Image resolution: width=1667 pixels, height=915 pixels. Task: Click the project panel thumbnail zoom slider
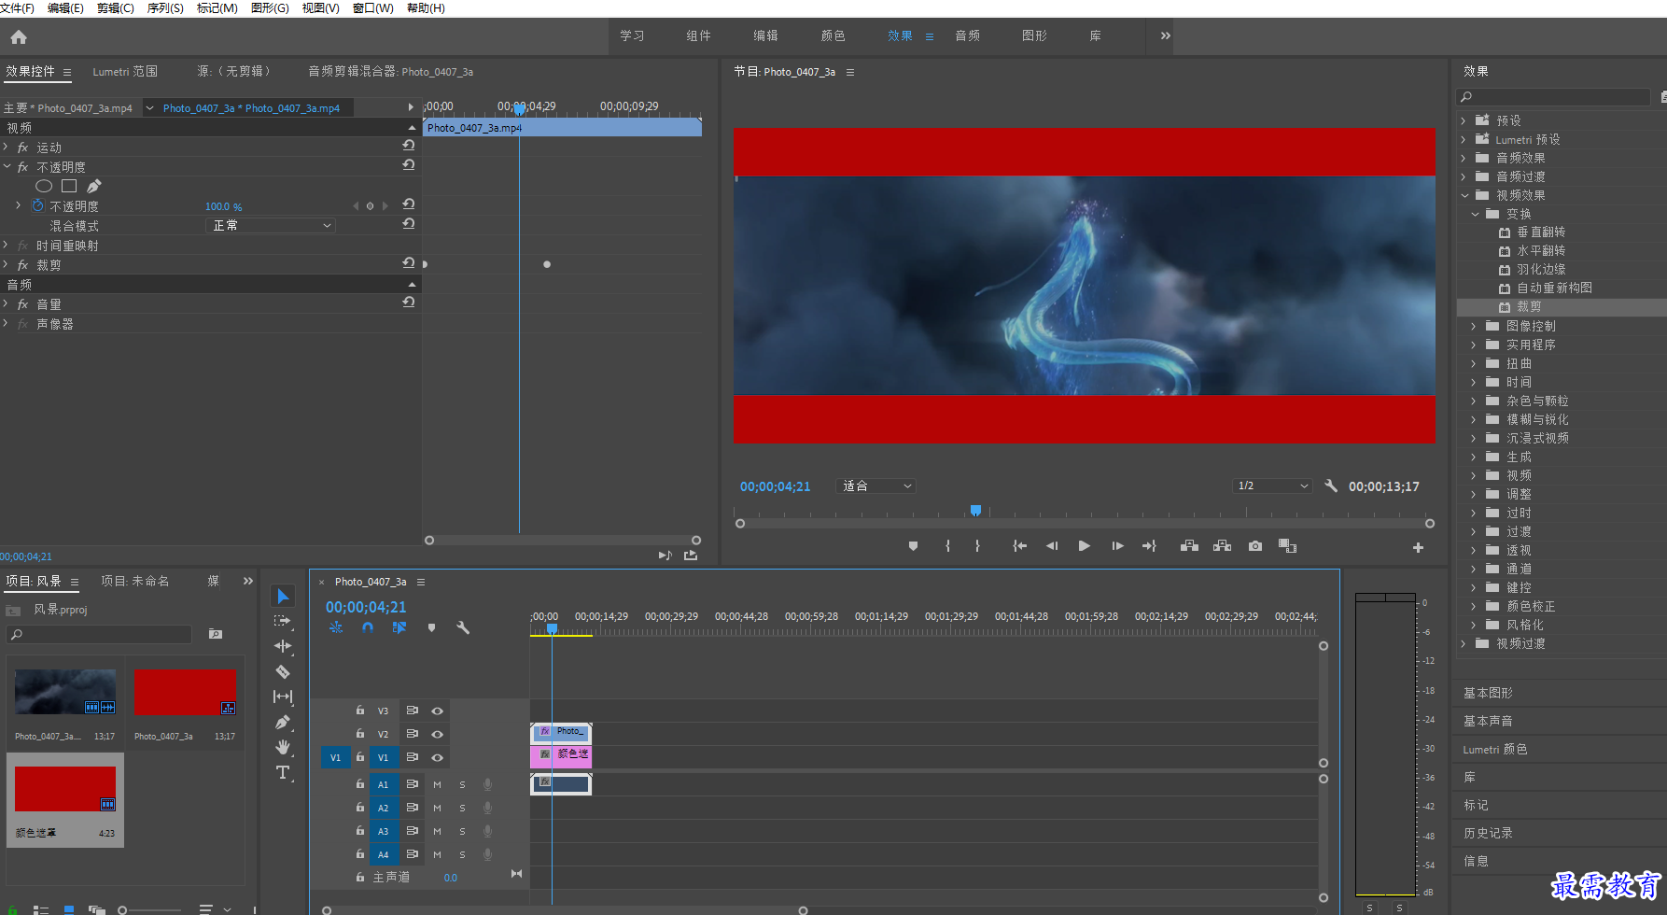click(122, 909)
